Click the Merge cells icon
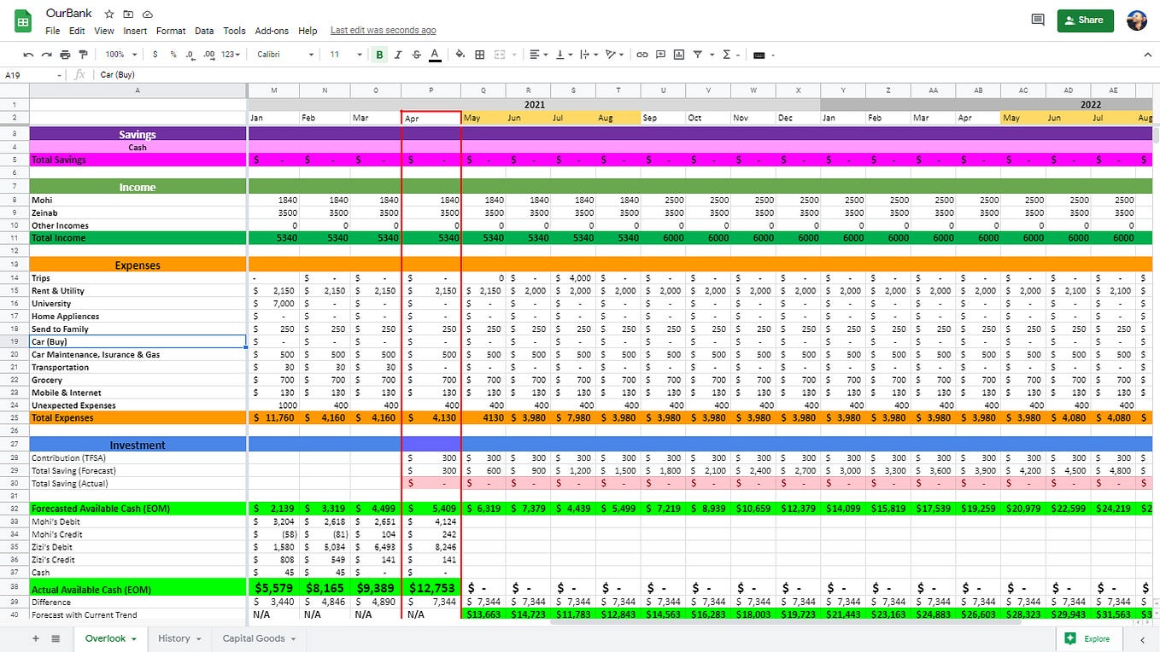This screenshot has width=1160, height=652. click(499, 55)
